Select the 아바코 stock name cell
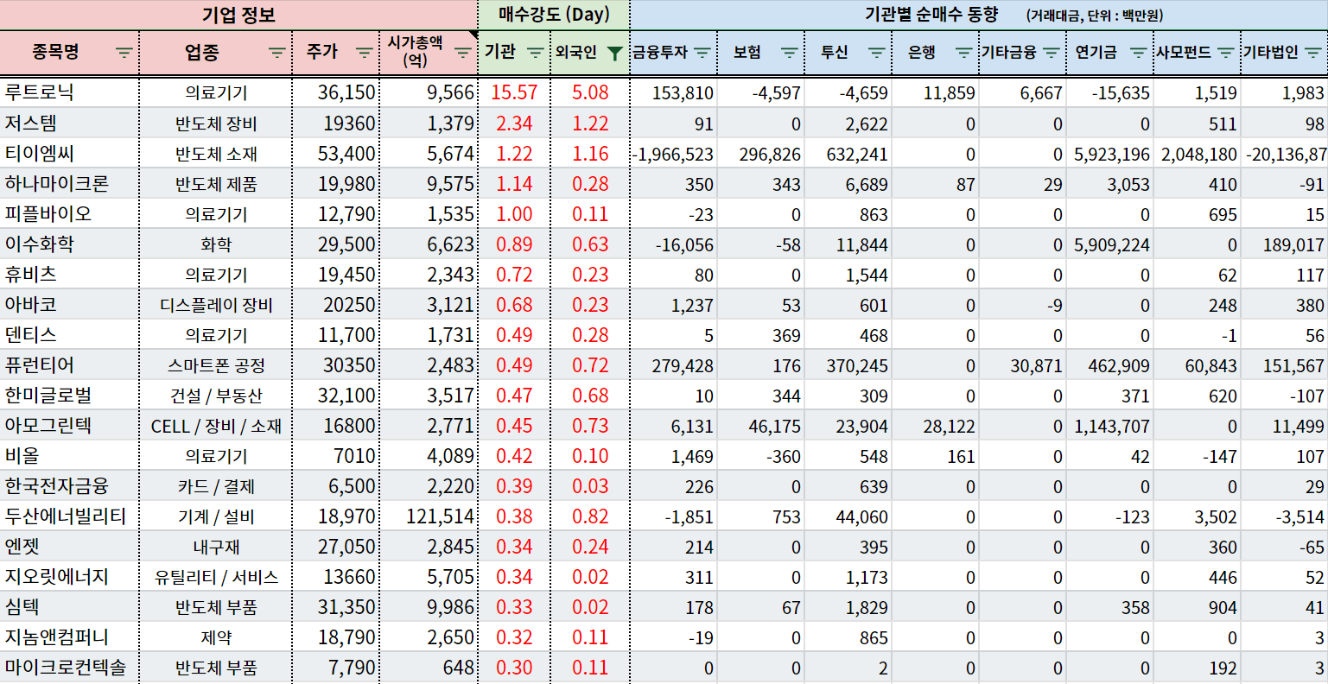This screenshot has width=1328, height=684. click(x=69, y=304)
